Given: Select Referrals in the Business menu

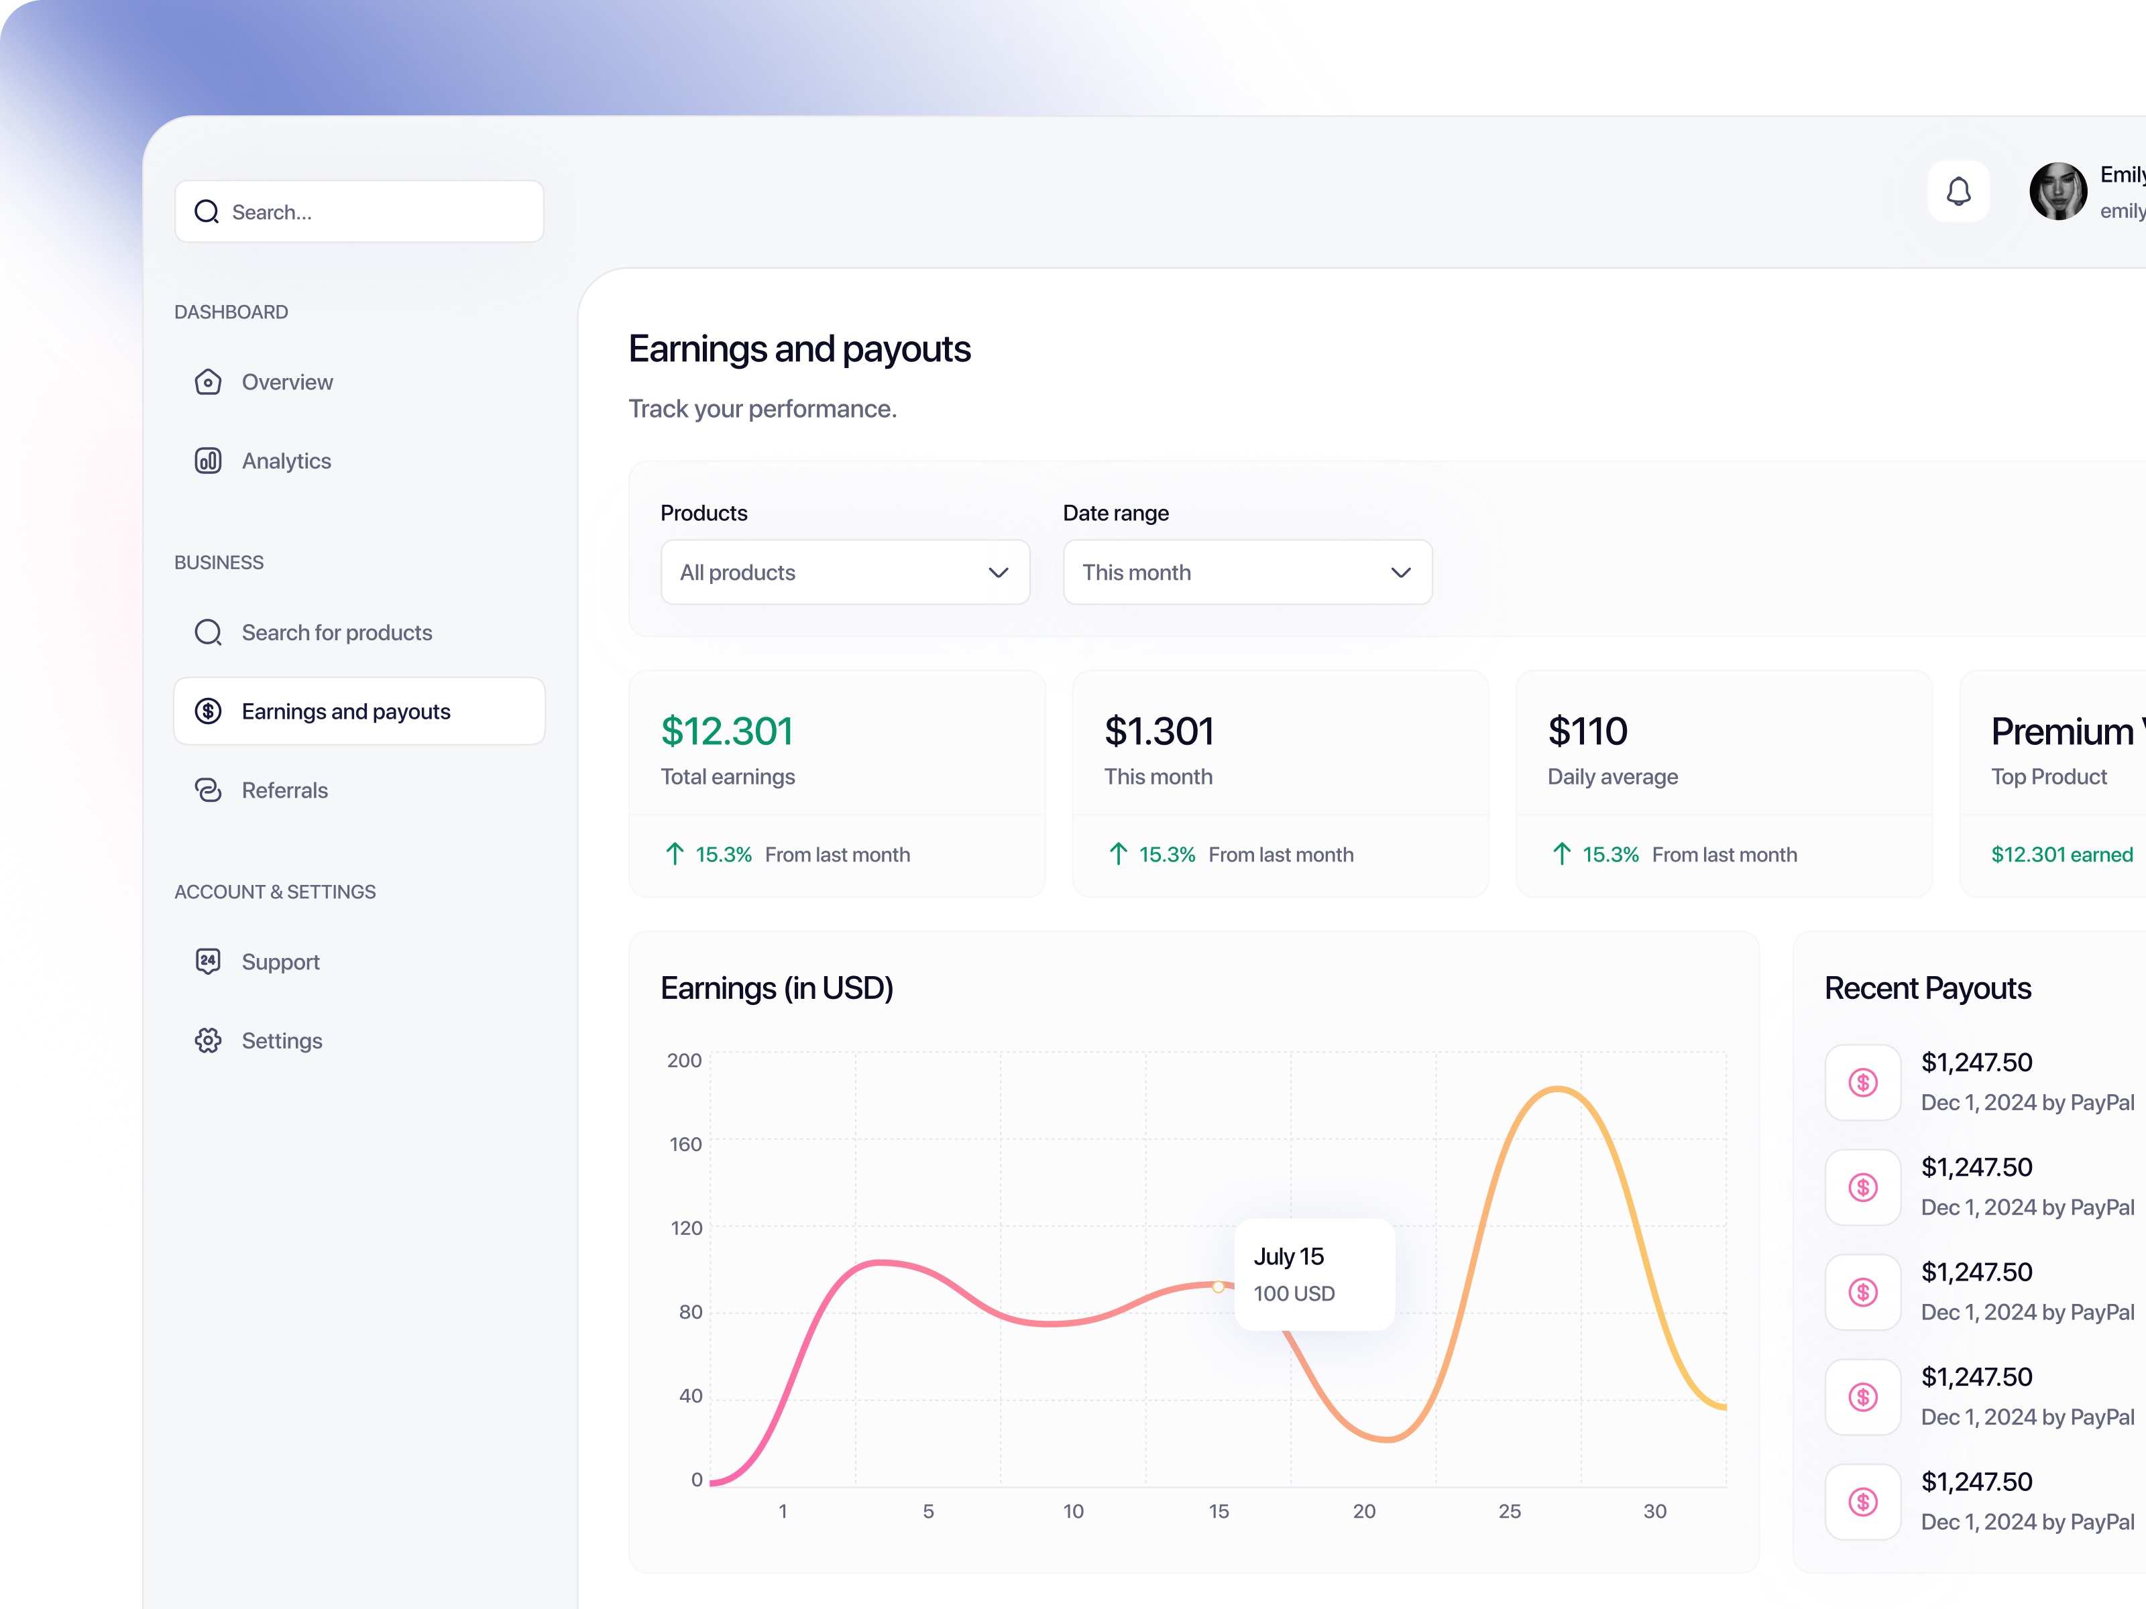Looking at the screenshot, I should tap(284, 790).
